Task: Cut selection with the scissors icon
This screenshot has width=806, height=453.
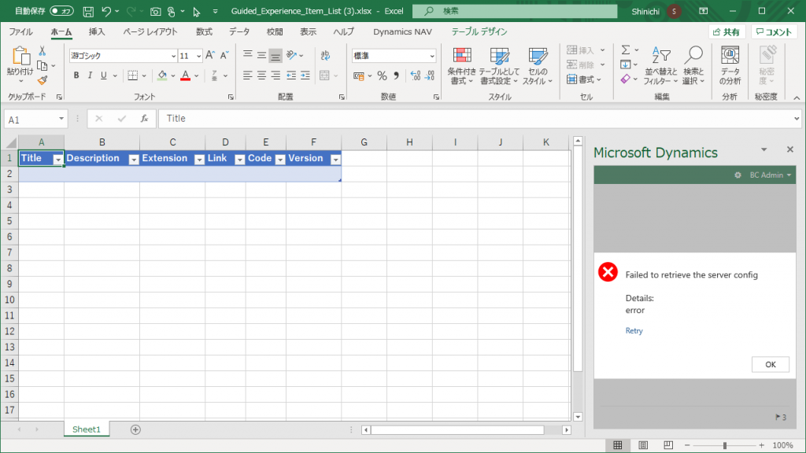Action: click(43, 51)
